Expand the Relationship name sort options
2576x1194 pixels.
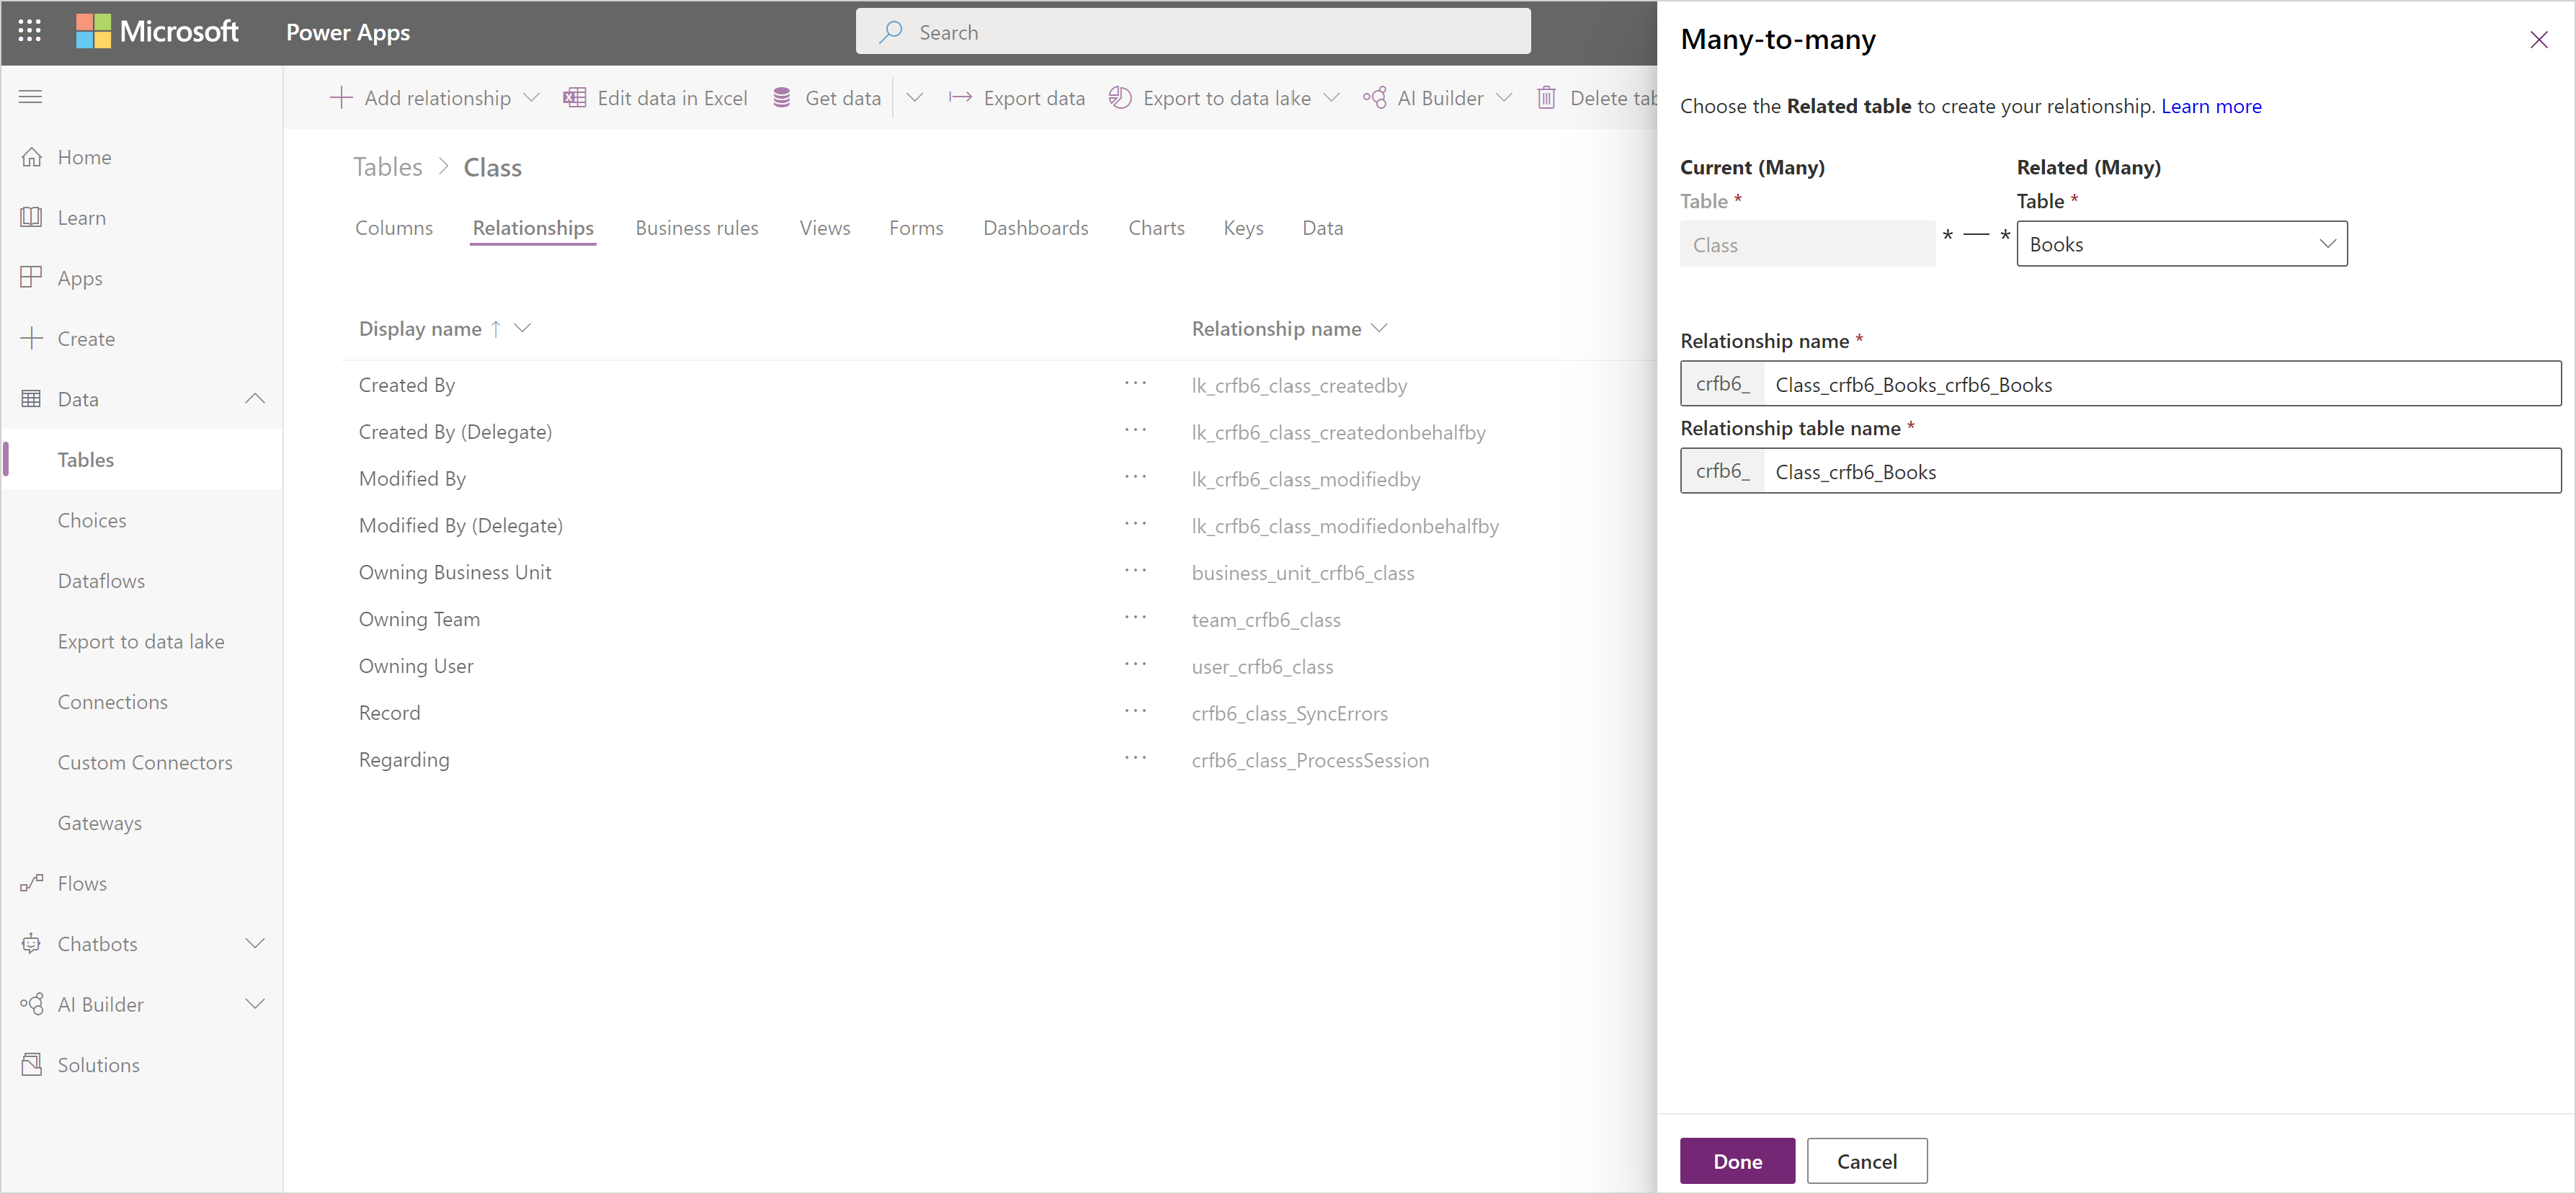click(x=1380, y=329)
